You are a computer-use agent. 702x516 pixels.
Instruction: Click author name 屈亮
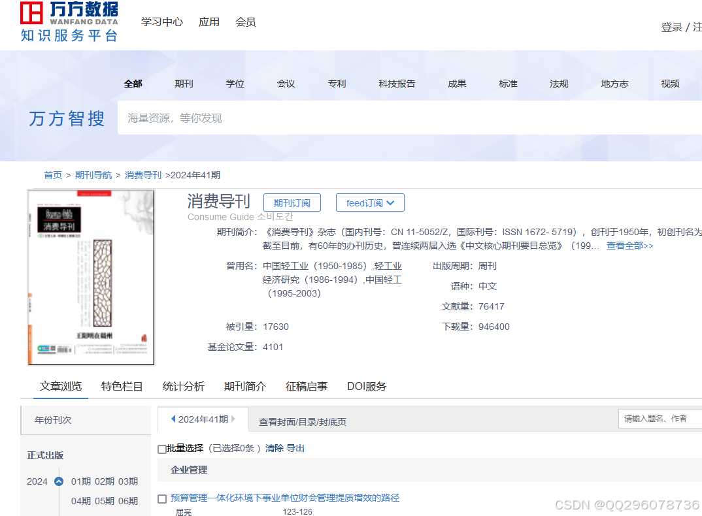[x=184, y=512]
